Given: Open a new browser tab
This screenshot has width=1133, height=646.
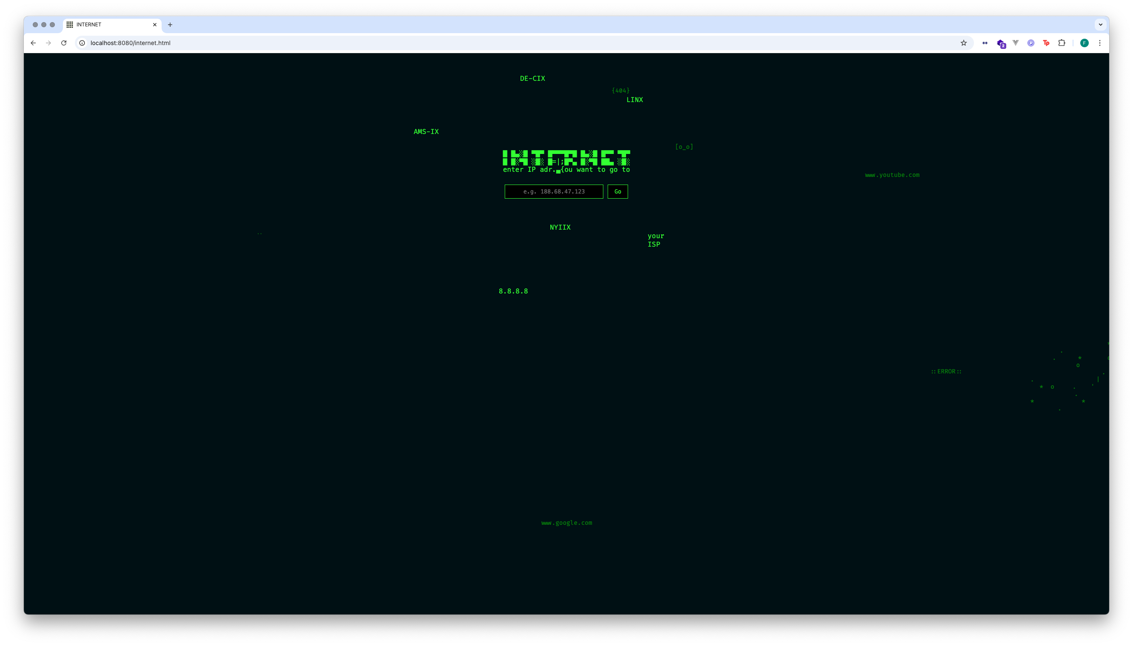Looking at the screenshot, I should click(x=170, y=24).
